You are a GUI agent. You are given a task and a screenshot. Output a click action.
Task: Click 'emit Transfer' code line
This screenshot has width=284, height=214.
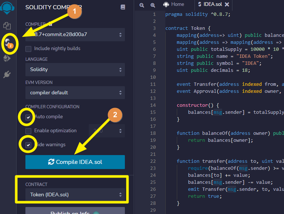click(x=236, y=189)
